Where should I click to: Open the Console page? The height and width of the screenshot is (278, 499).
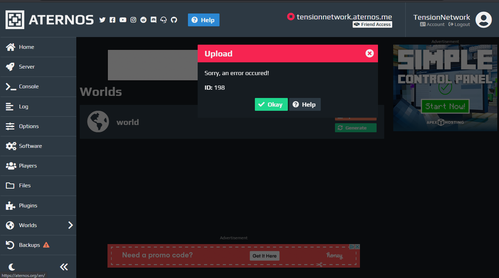[38, 87]
